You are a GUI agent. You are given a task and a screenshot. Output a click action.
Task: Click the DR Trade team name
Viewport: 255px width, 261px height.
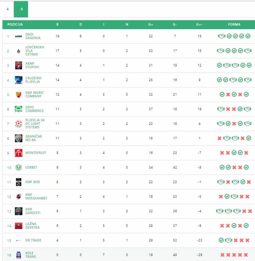(x=33, y=240)
